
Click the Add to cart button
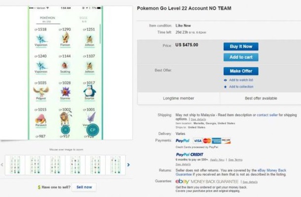(241, 57)
